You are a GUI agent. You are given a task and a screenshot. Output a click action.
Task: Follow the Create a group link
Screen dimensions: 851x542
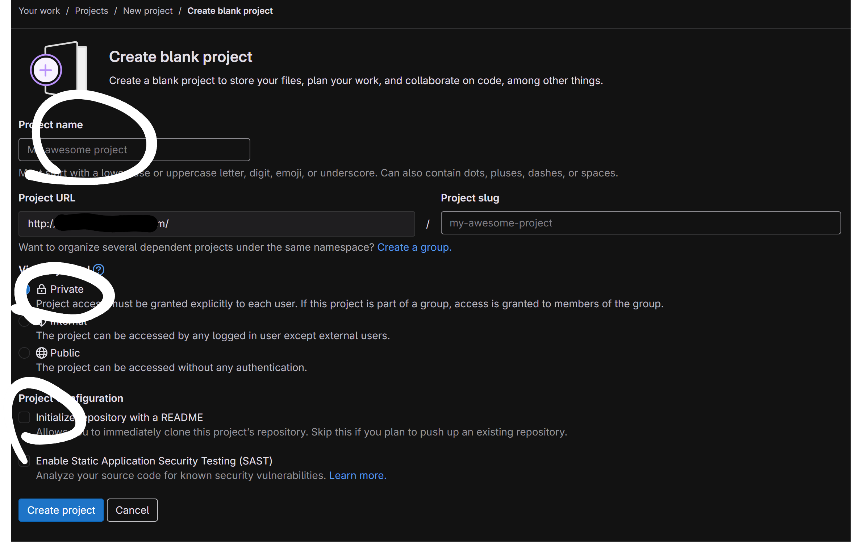[x=414, y=247]
